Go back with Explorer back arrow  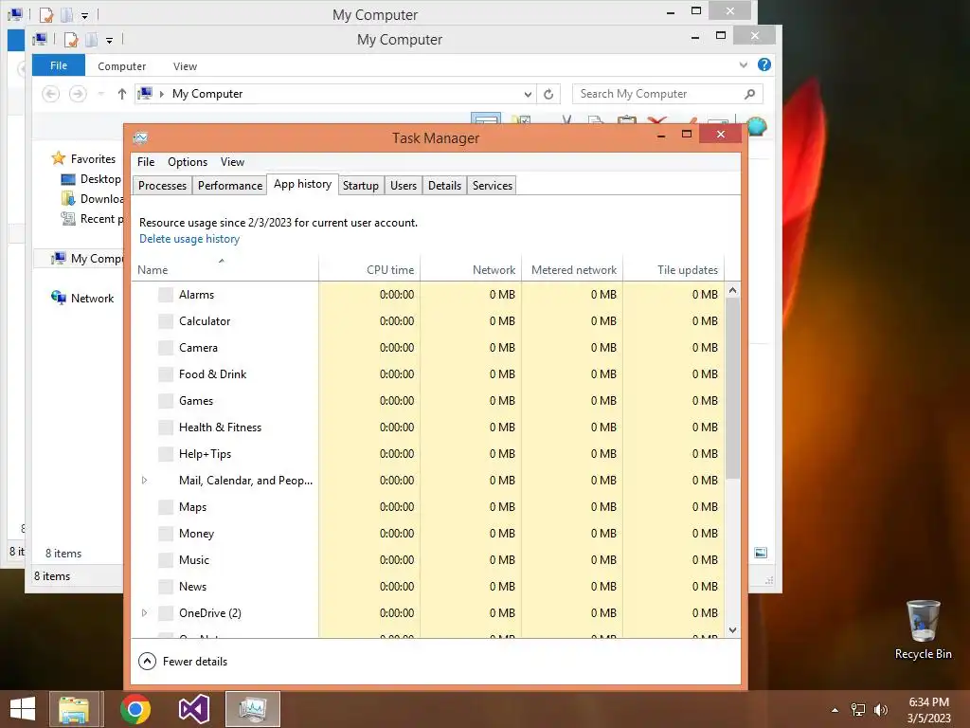click(51, 94)
